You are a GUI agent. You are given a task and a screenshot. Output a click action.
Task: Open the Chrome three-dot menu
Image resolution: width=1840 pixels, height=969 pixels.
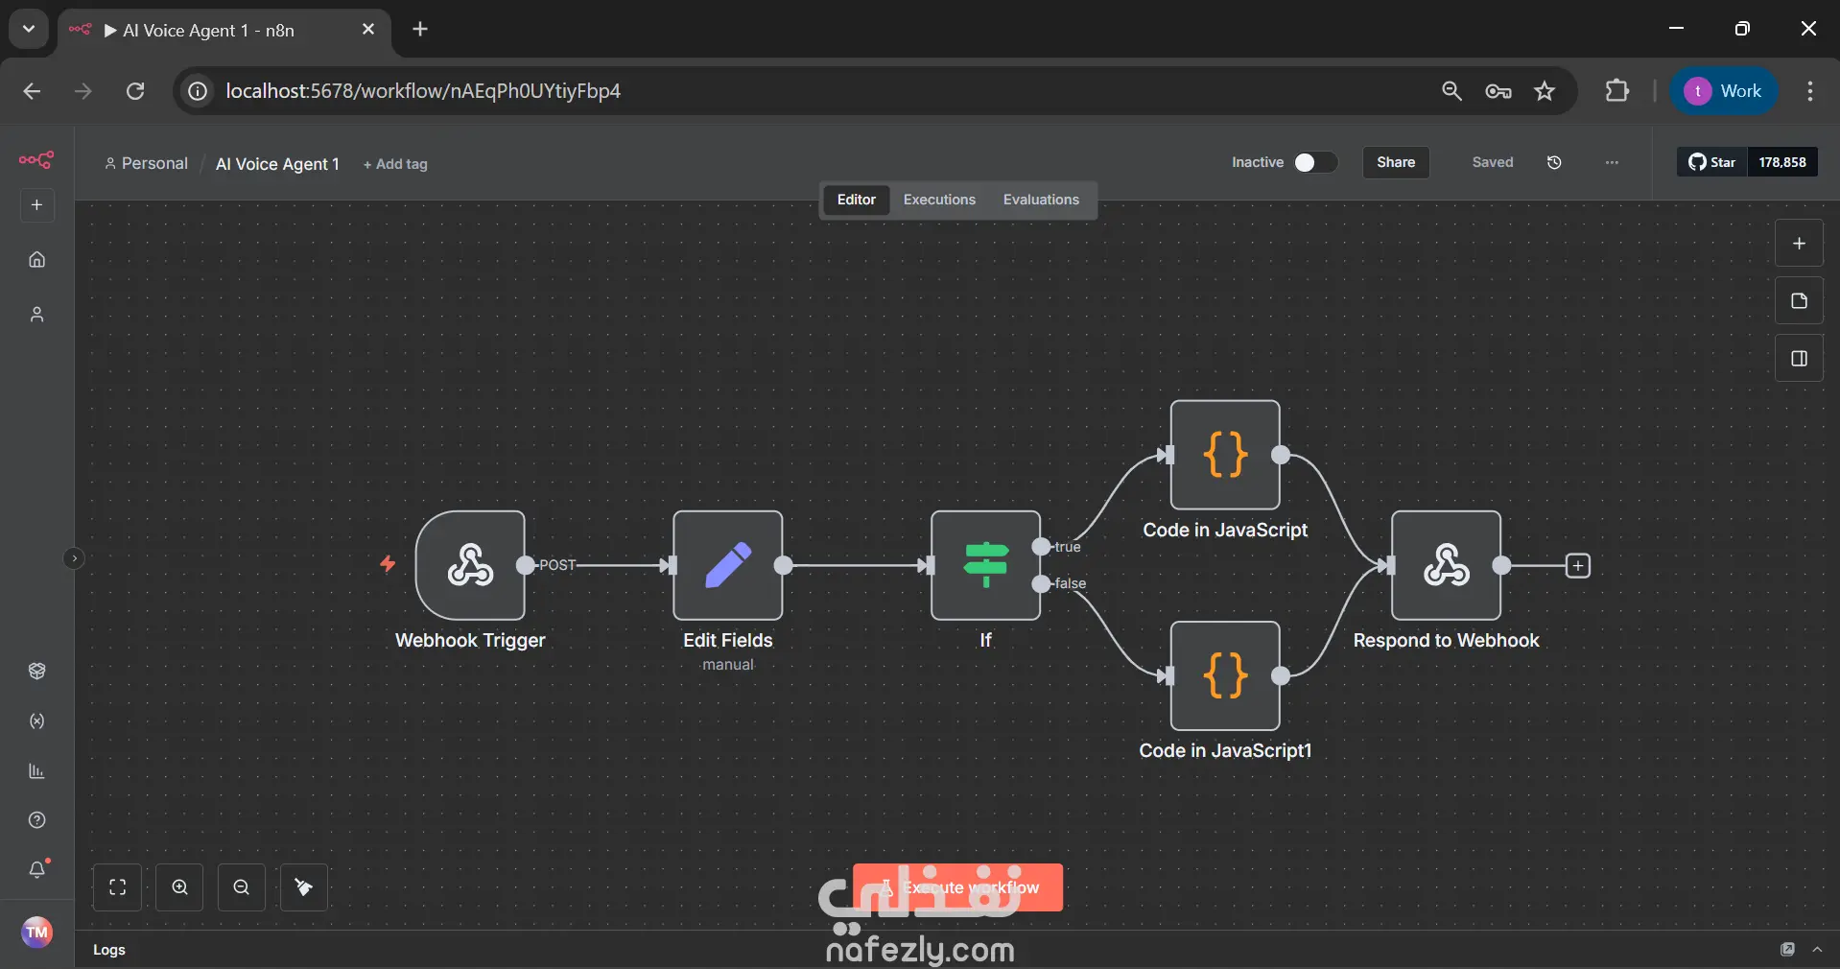coord(1810,91)
